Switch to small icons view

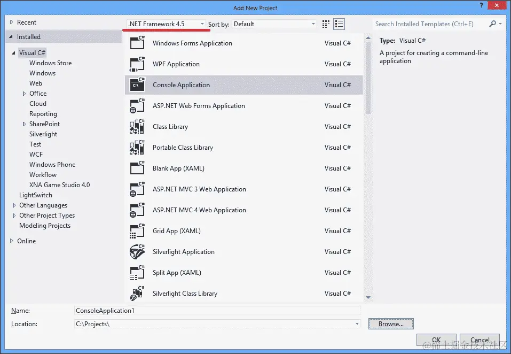coord(326,24)
